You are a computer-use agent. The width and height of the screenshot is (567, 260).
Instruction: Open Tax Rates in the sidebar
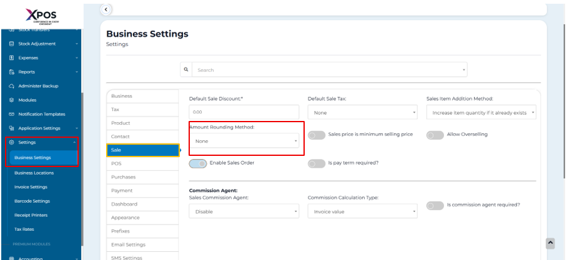coord(25,229)
